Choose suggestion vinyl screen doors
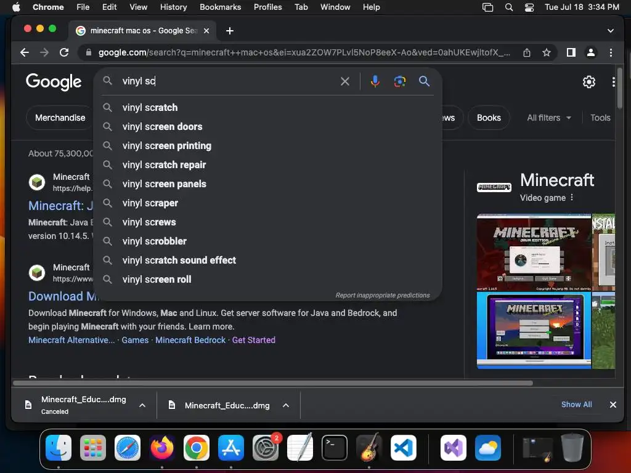 point(268,127)
